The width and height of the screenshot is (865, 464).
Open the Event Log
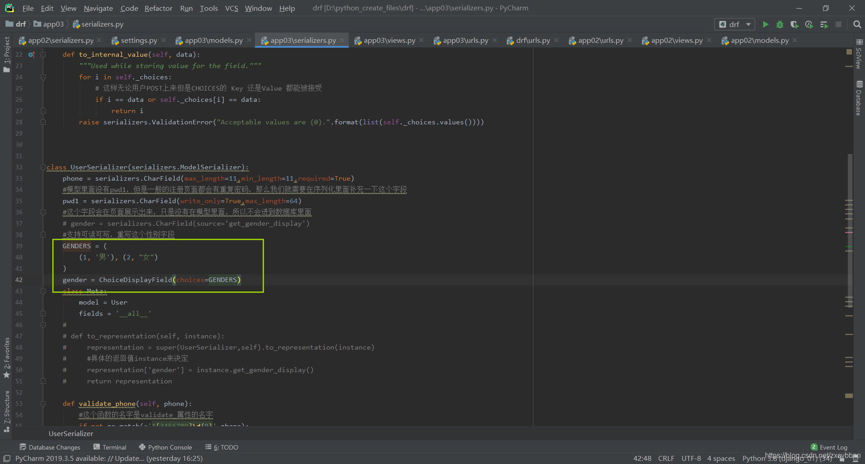pos(829,447)
